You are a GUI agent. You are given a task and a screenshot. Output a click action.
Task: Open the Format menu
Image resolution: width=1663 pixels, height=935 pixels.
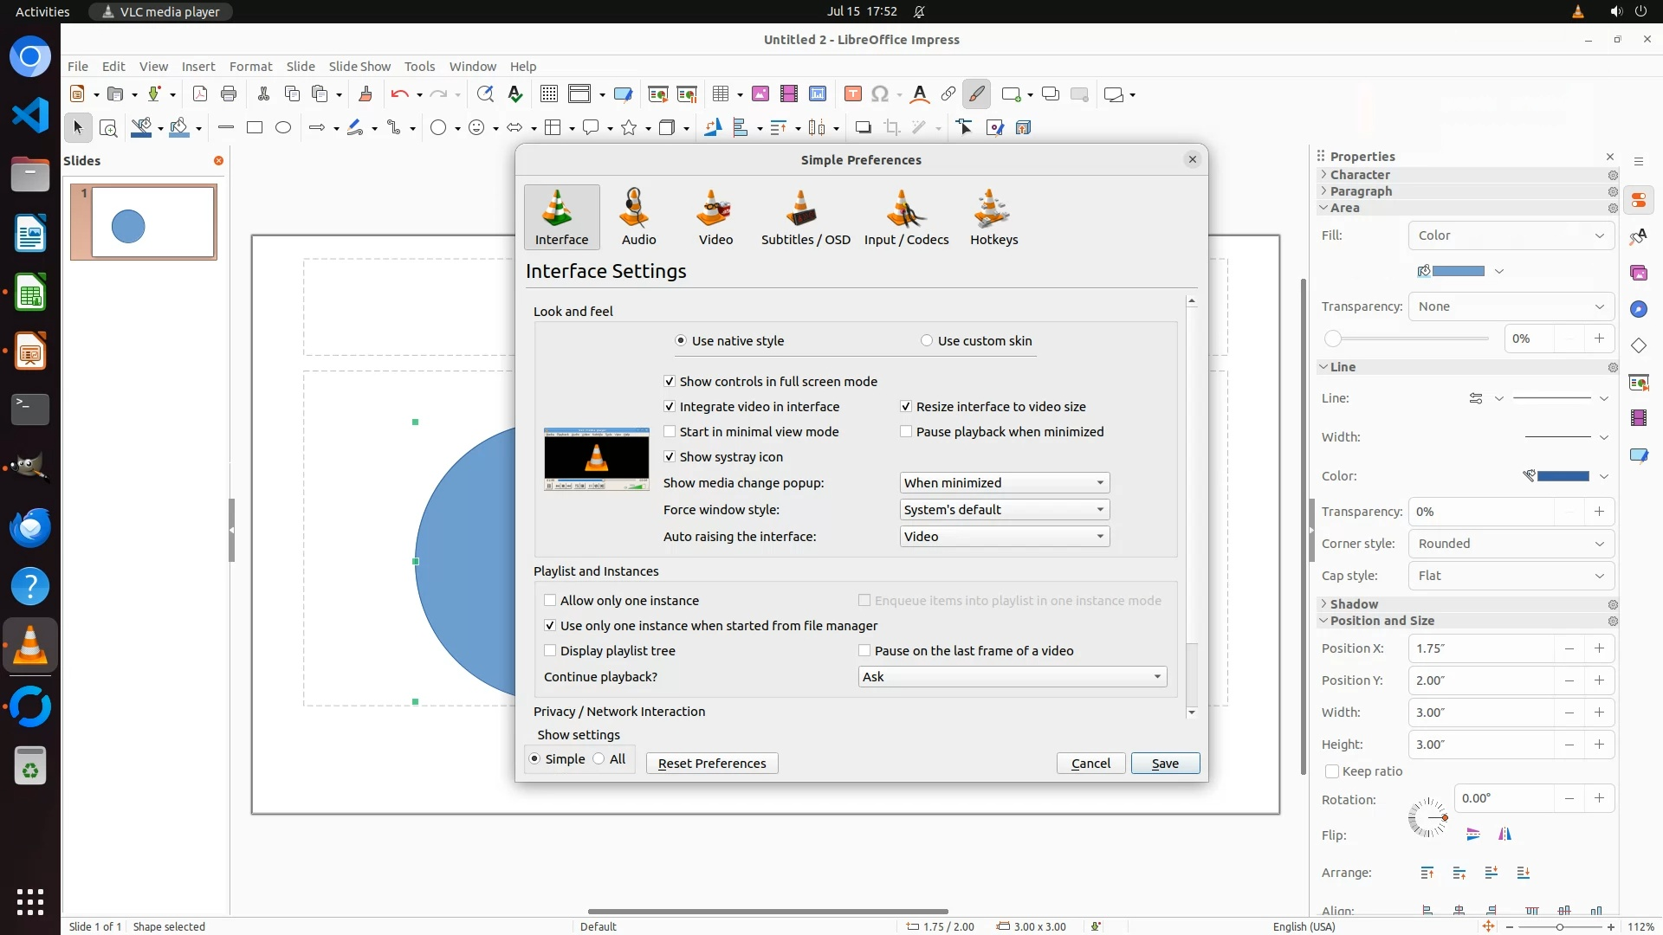coord(250,67)
